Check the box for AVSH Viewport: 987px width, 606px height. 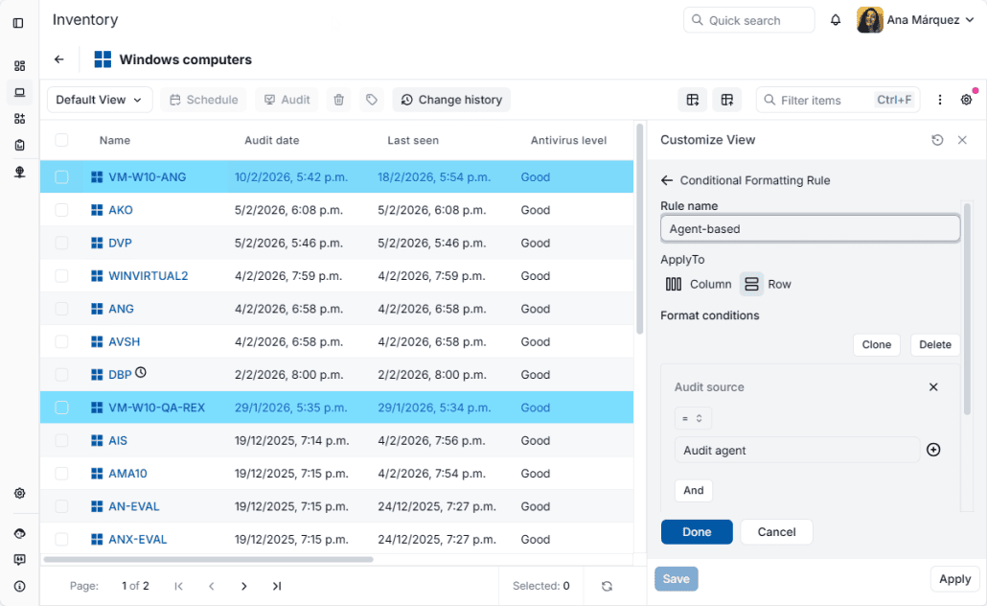pos(61,341)
